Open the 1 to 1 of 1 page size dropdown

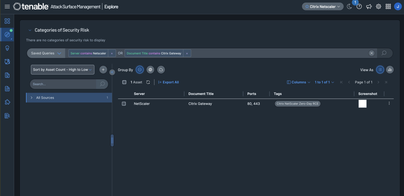point(325,82)
